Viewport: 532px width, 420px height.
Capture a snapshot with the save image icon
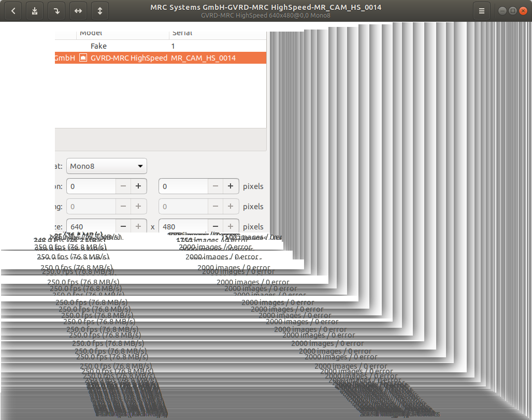pos(35,10)
